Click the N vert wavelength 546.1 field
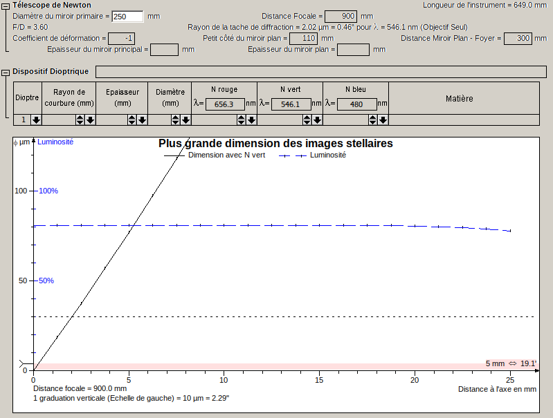 (x=291, y=104)
